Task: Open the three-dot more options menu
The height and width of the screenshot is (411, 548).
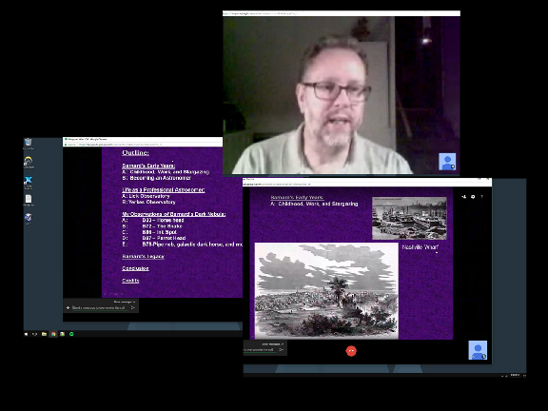Action: (x=482, y=197)
